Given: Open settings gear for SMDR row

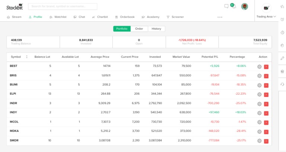Looking at the screenshot, I should point(259,141).
